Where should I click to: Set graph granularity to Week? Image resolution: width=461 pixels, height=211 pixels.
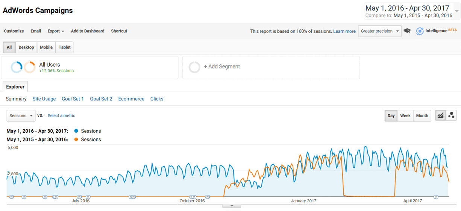[x=405, y=115]
